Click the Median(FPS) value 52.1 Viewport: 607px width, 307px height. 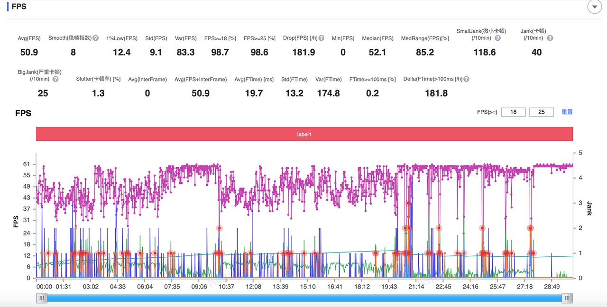coord(377,52)
